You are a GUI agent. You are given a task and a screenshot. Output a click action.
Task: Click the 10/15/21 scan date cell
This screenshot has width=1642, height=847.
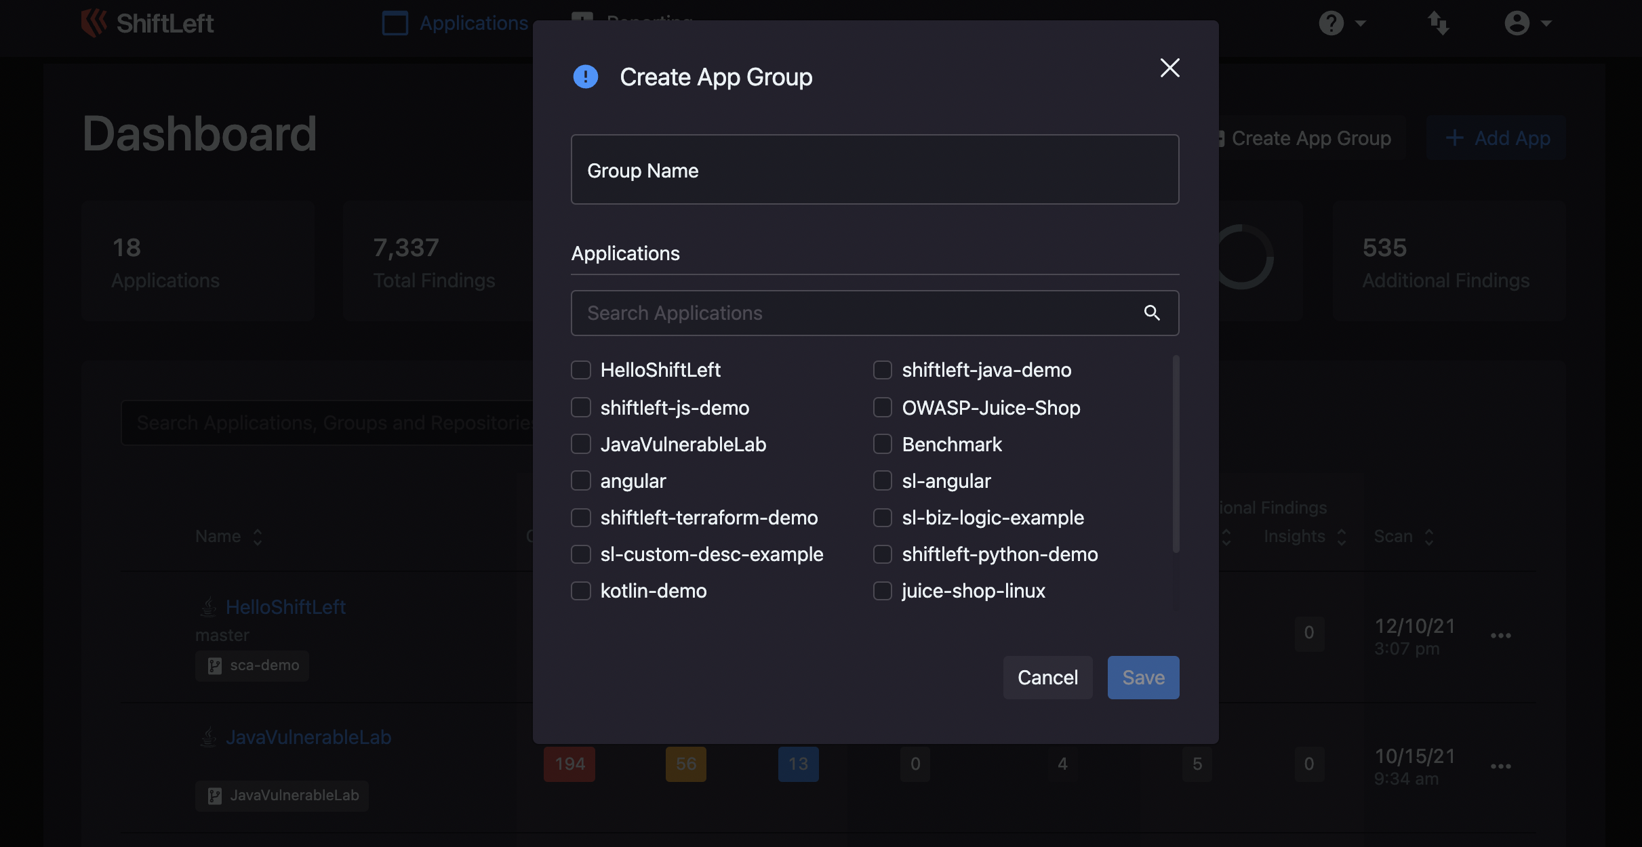click(1415, 766)
